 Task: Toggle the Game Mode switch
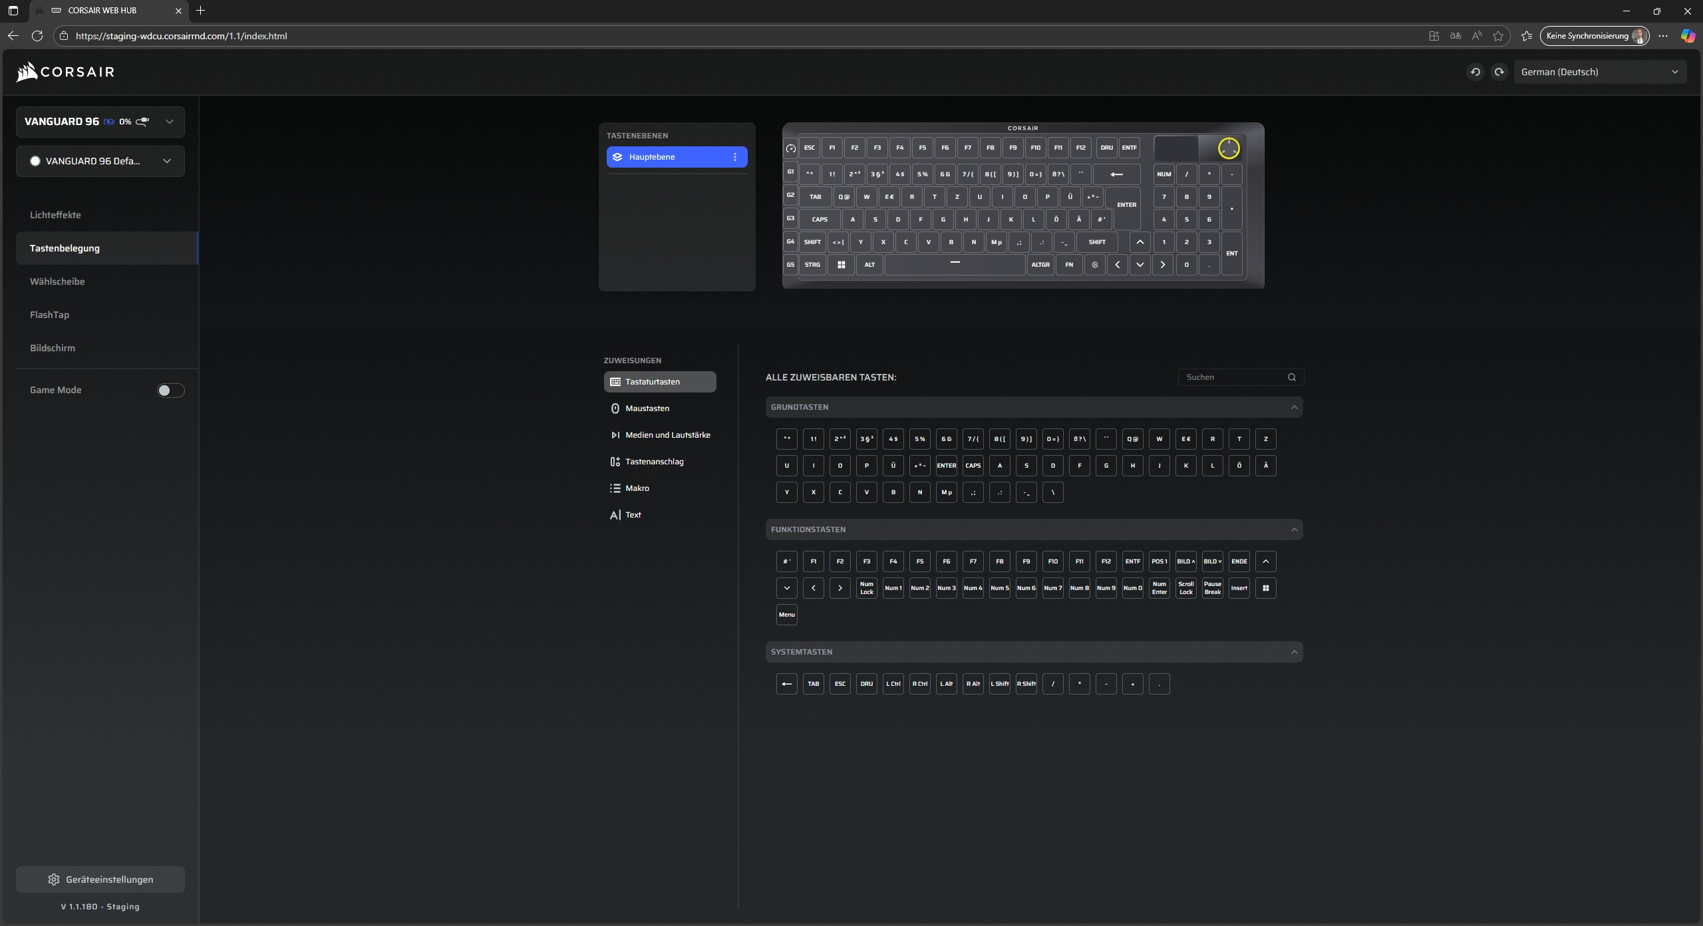pos(170,390)
